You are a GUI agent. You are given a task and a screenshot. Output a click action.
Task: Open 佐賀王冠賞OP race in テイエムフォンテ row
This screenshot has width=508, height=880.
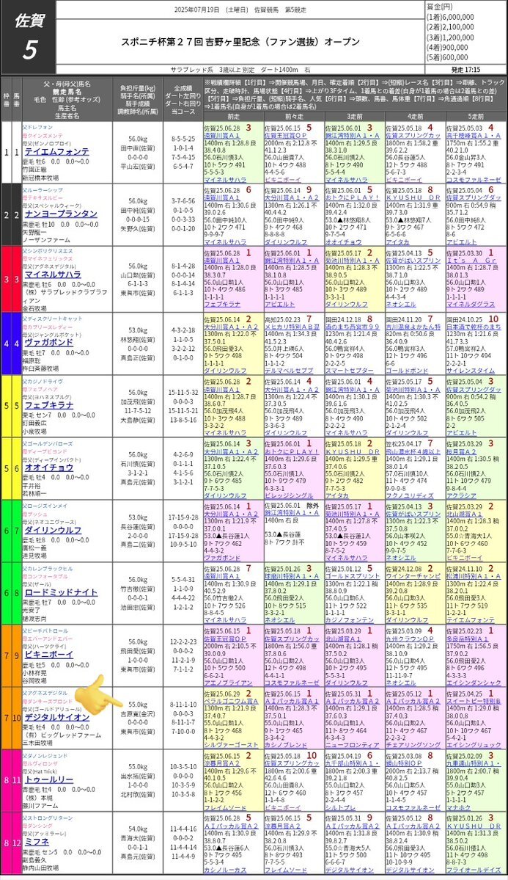click(287, 135)
